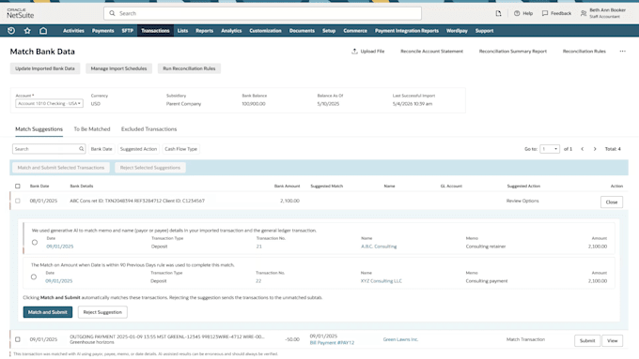Open the Payments menu
Viewport: 639px width, 359px height.
102,31
